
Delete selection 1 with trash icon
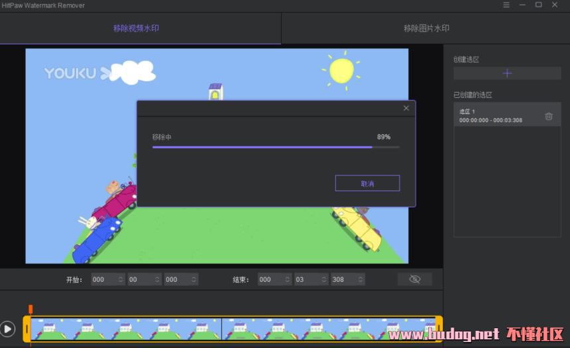pos(549,116)
